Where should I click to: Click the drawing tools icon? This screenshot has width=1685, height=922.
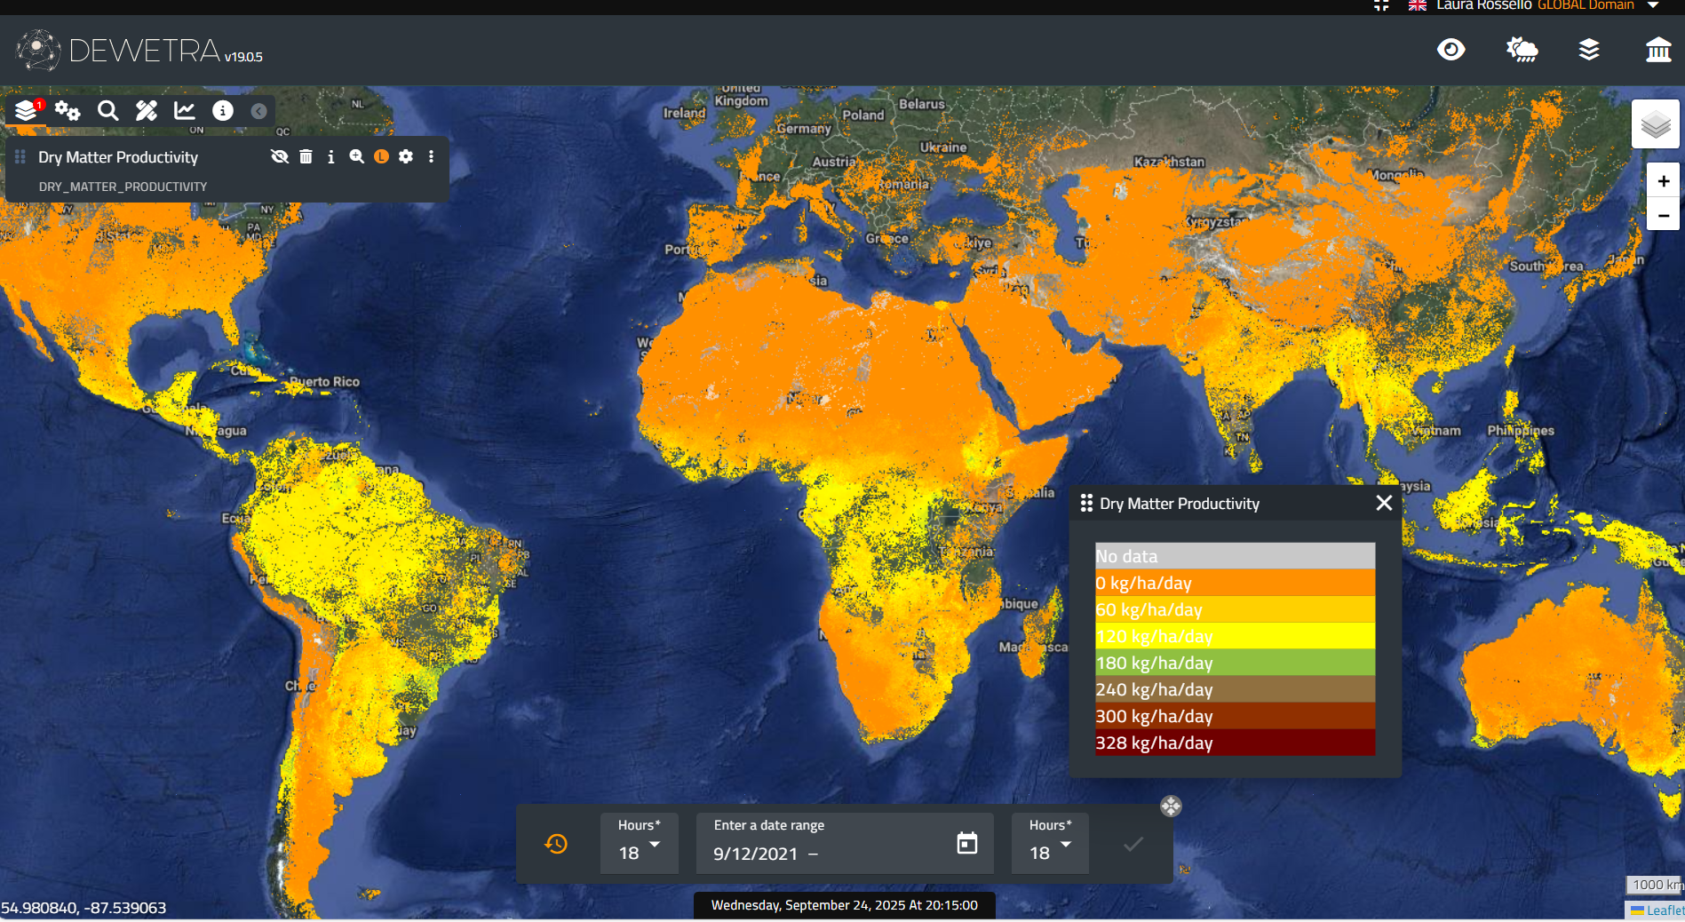[147, 111]
